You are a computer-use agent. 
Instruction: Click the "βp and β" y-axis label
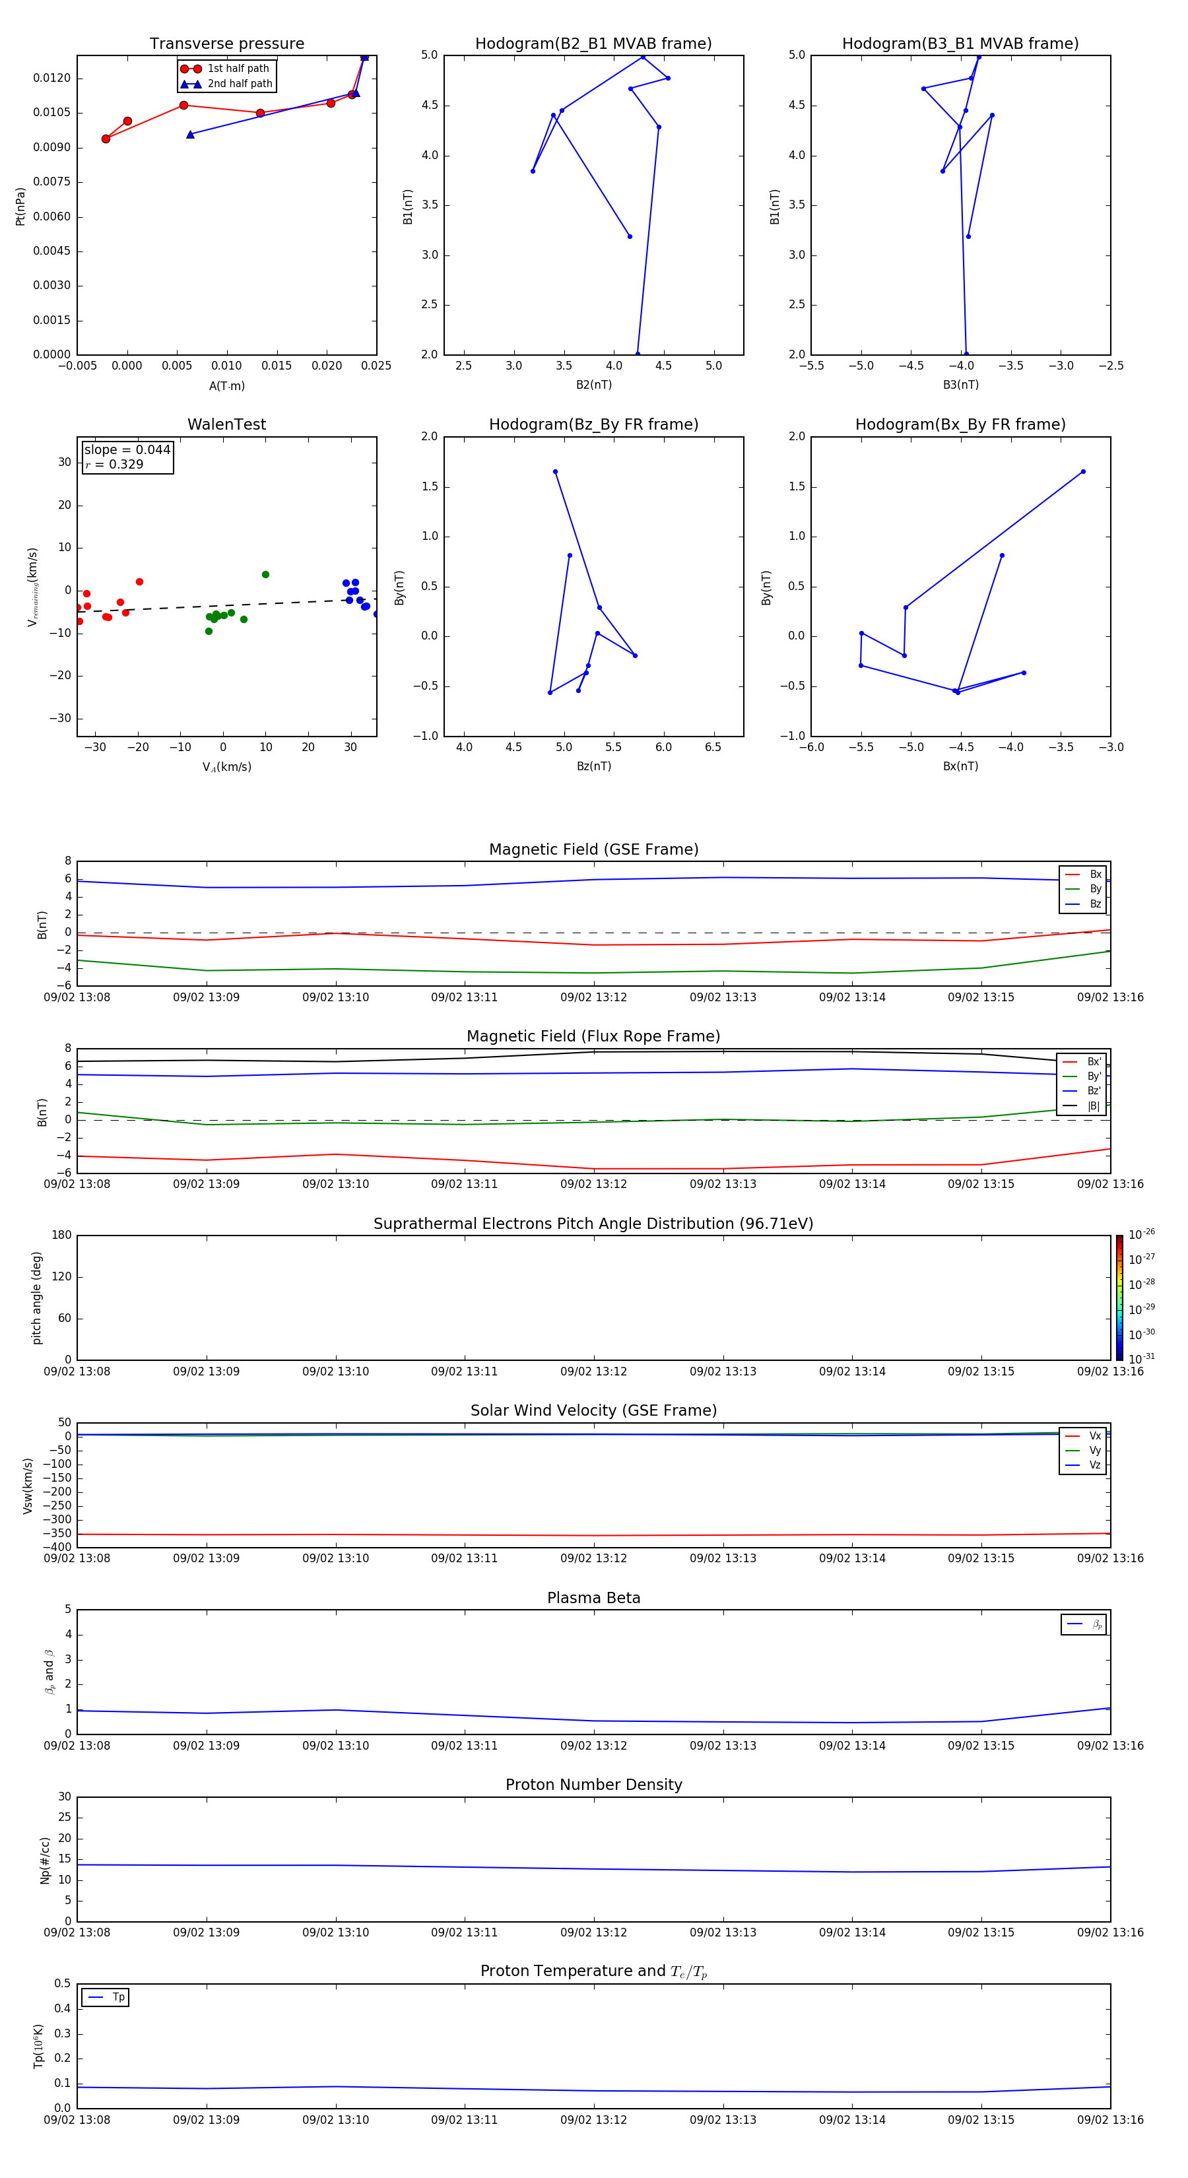[49, 1672]
